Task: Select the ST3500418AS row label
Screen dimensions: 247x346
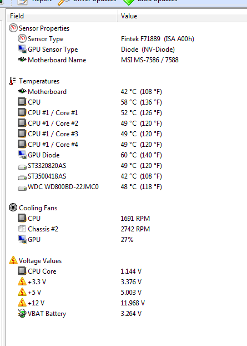Action: 47,176
